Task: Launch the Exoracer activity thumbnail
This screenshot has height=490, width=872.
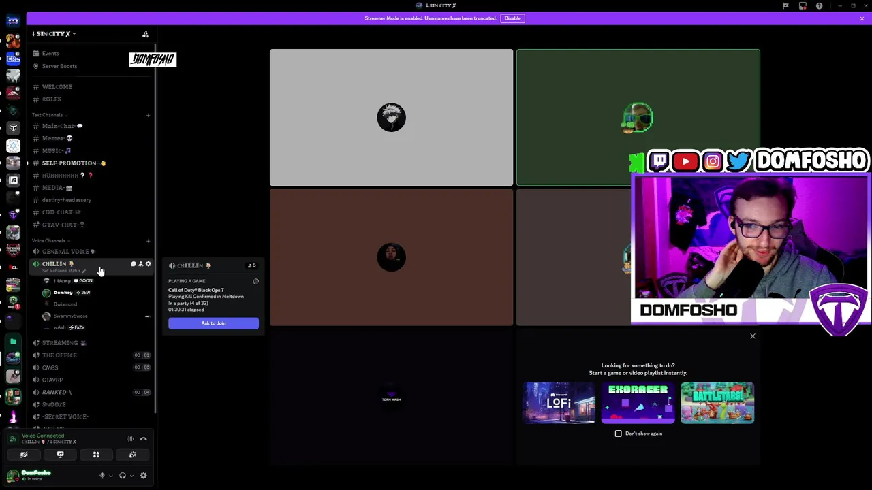Action: pos(638,403)
